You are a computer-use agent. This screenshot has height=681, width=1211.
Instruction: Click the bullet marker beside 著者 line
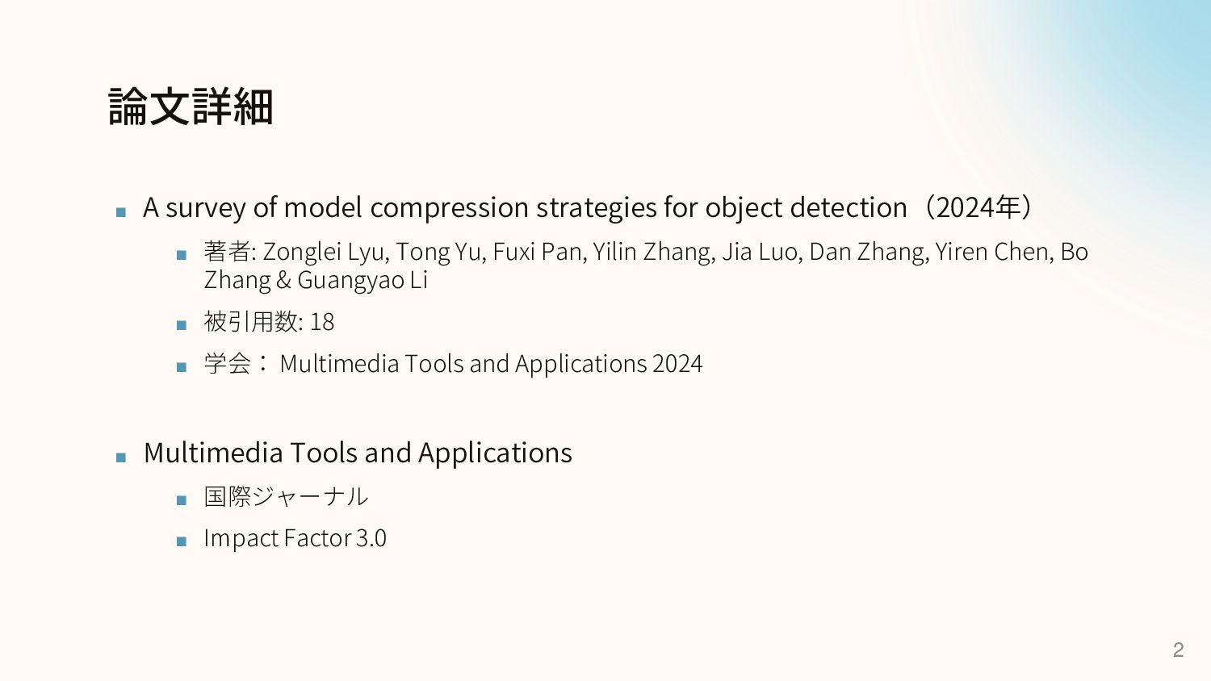(182, 256)
